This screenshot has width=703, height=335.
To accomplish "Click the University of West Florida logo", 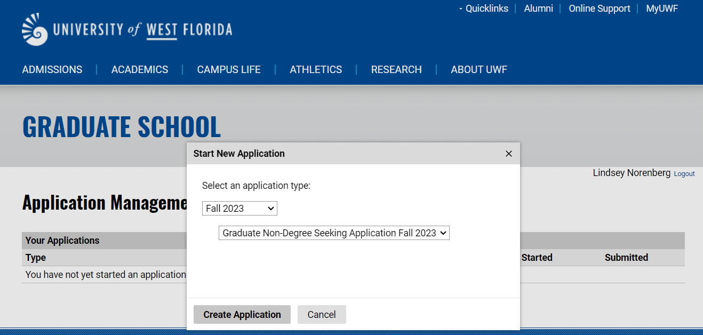I will tap(127, 29).
